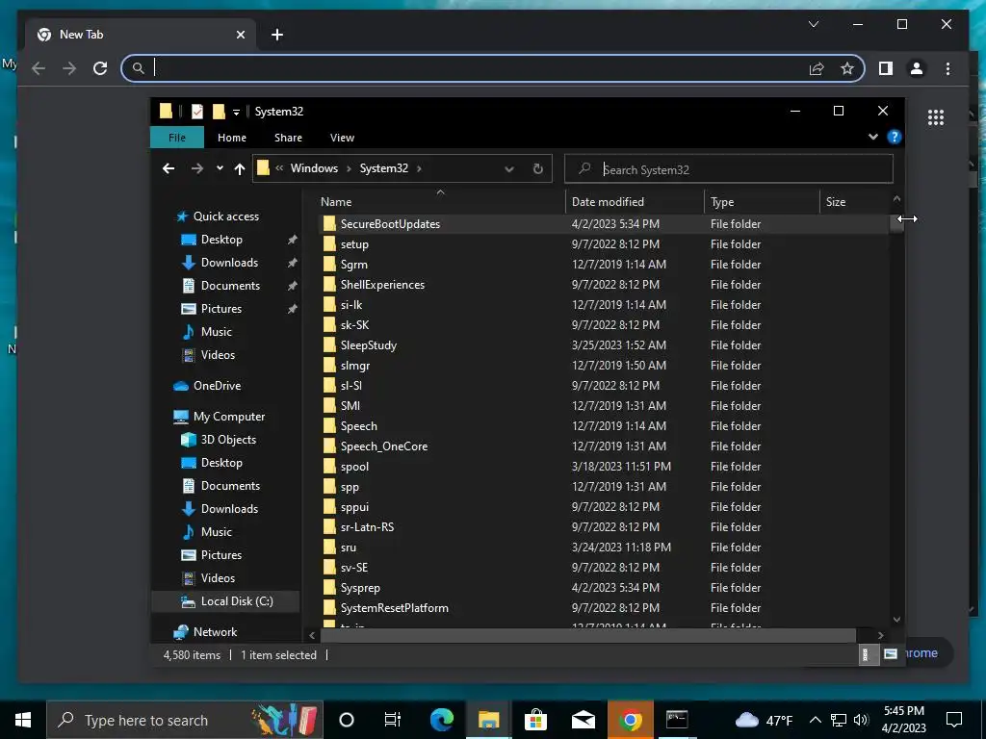986x739 pixels.
Task: Refresh the System32 folder view
Action: 537,168
